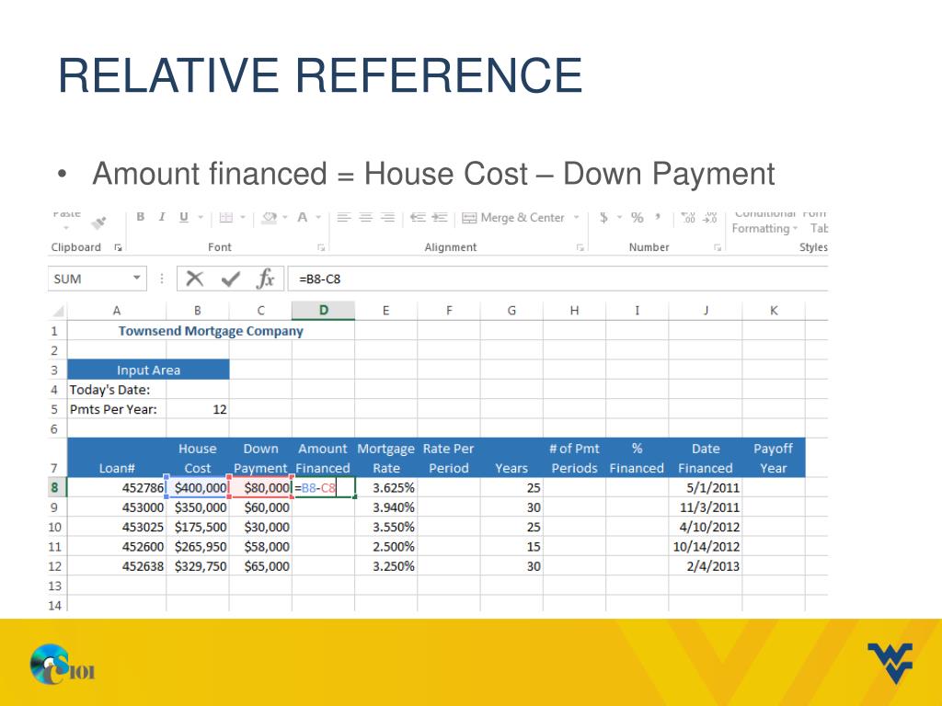Open the Name Box dropdown arrow

[x=137, y=278]
